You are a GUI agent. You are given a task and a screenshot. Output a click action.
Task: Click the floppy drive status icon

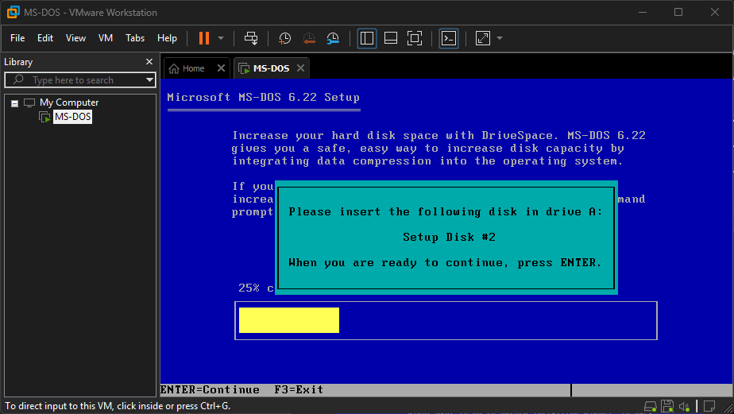(667, 406)
